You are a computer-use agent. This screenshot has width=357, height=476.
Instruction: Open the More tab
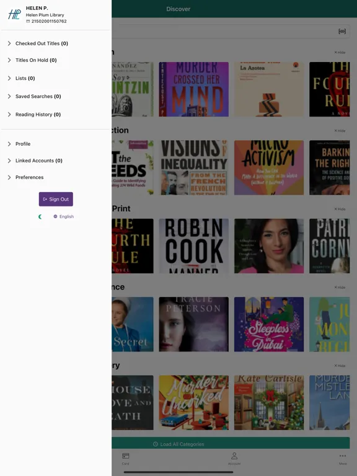coord(343,459)
